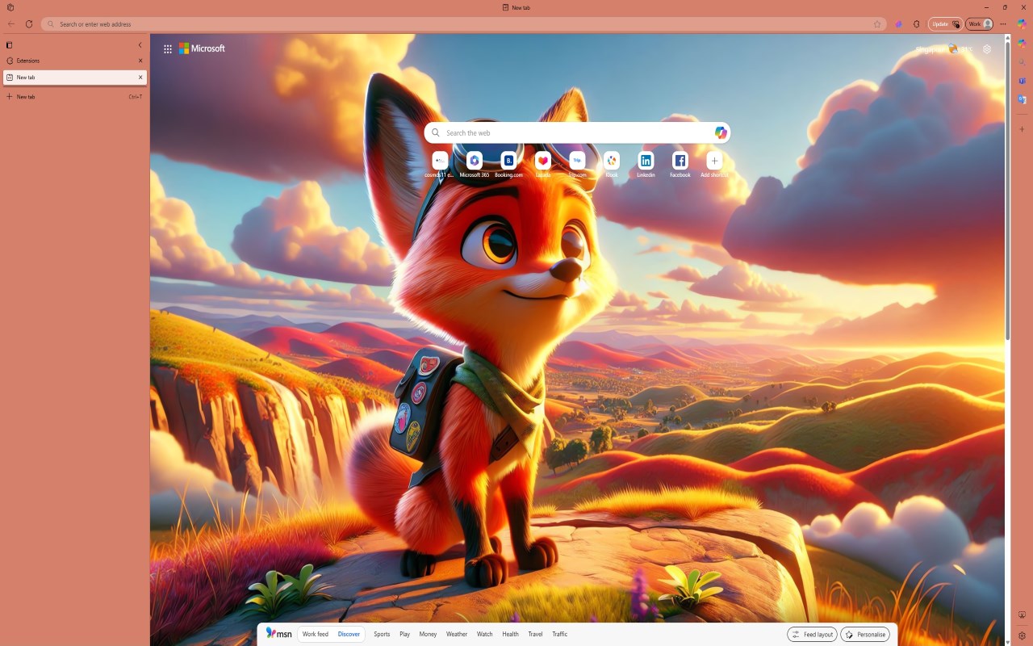
Task: Select the Discover feed tab
Action: click(x=349, y=634)
